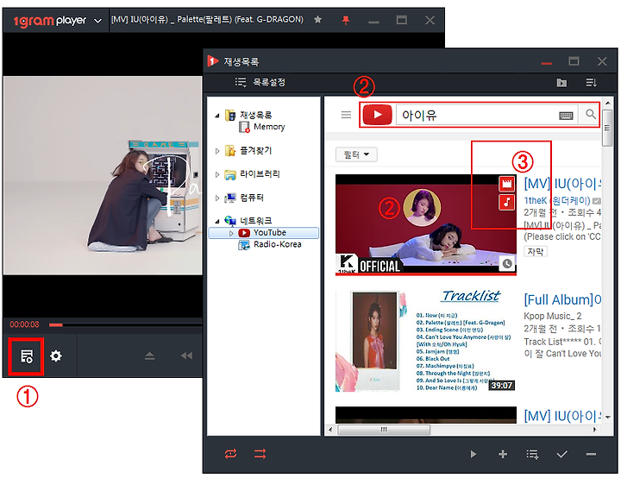Click the plus add item button
Screen dimensions: 621x478
[x=503, y=454]
